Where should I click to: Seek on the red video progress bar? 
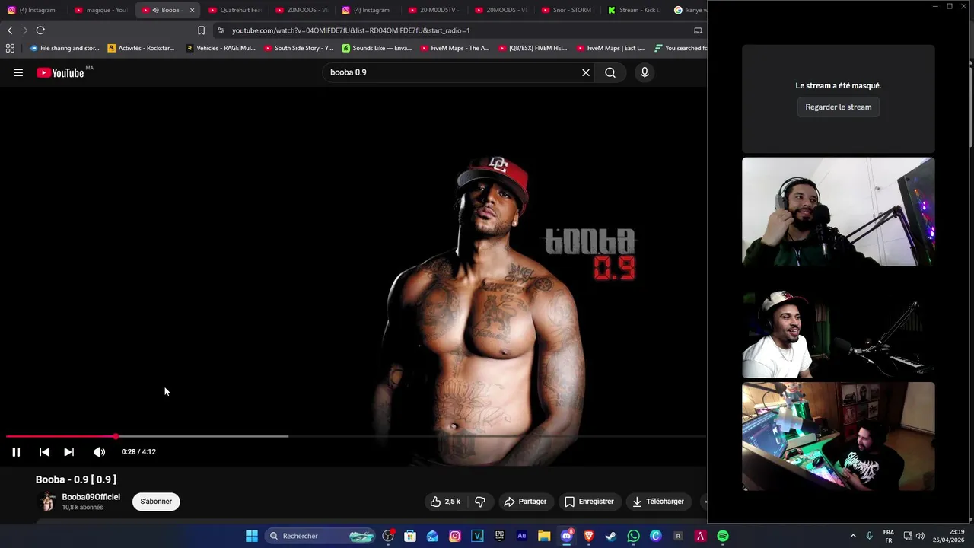pos(61,437)
